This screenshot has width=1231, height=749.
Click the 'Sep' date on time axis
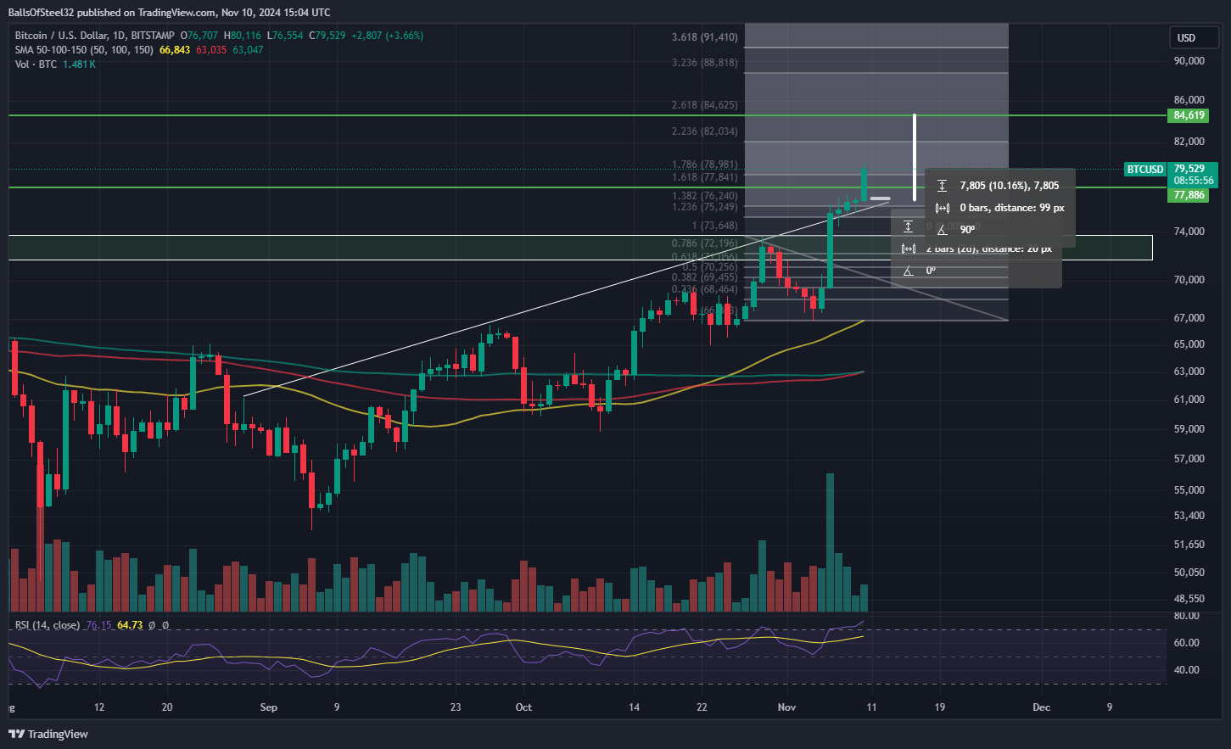click(x=269, y=707)
